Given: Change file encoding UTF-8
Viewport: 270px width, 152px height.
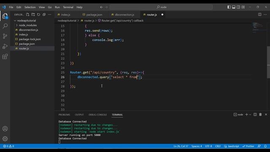Looking at the screenshot, I should click(x=208, y=146).
